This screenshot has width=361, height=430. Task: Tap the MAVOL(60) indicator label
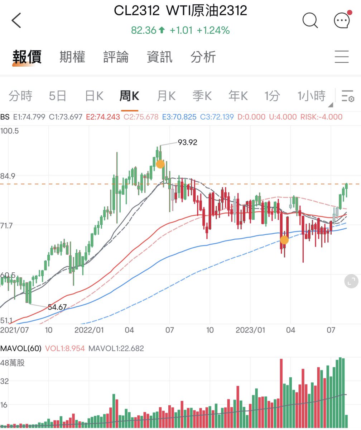point(21,348)
